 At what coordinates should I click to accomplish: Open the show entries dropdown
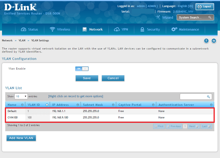[21, 97]
